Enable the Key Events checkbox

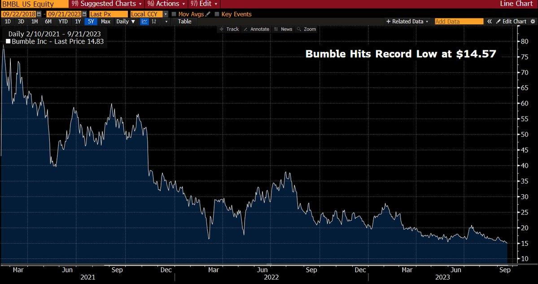point(217,14)
